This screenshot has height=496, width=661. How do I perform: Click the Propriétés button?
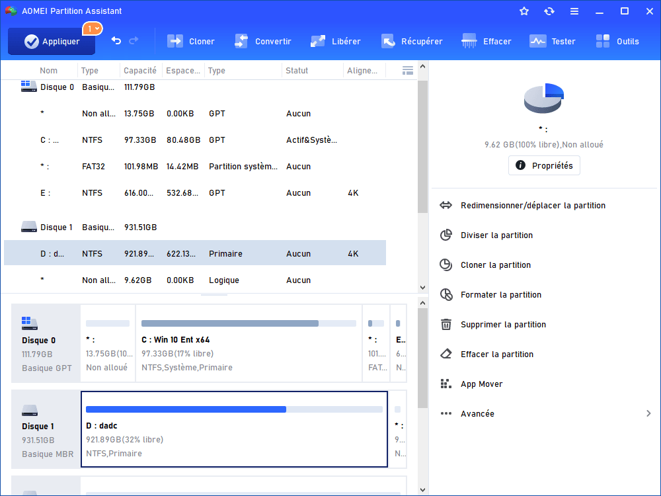pos(544,165)
